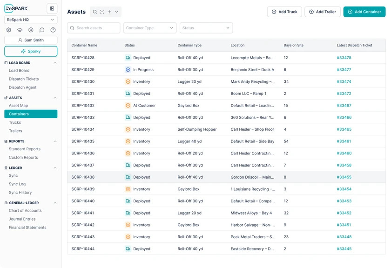
Task: Open dispatch ticket #33445
Action: pyautogui.click(x=344, y=249)
